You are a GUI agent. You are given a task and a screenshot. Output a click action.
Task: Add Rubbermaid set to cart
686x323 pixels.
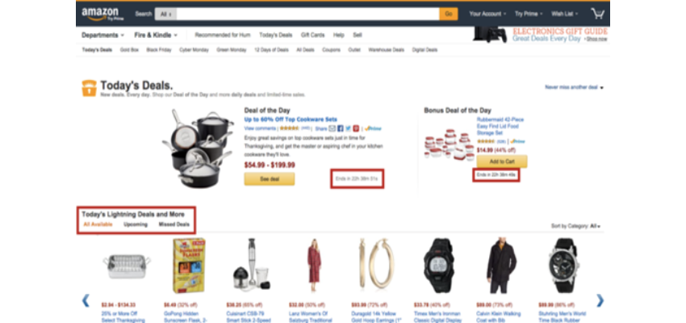click(502, 161)
